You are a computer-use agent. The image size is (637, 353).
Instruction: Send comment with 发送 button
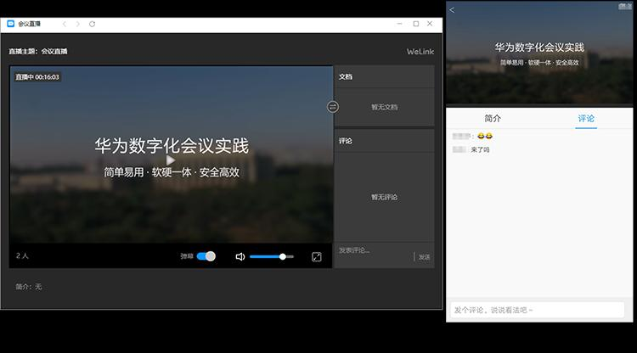(x=424, y=257)
